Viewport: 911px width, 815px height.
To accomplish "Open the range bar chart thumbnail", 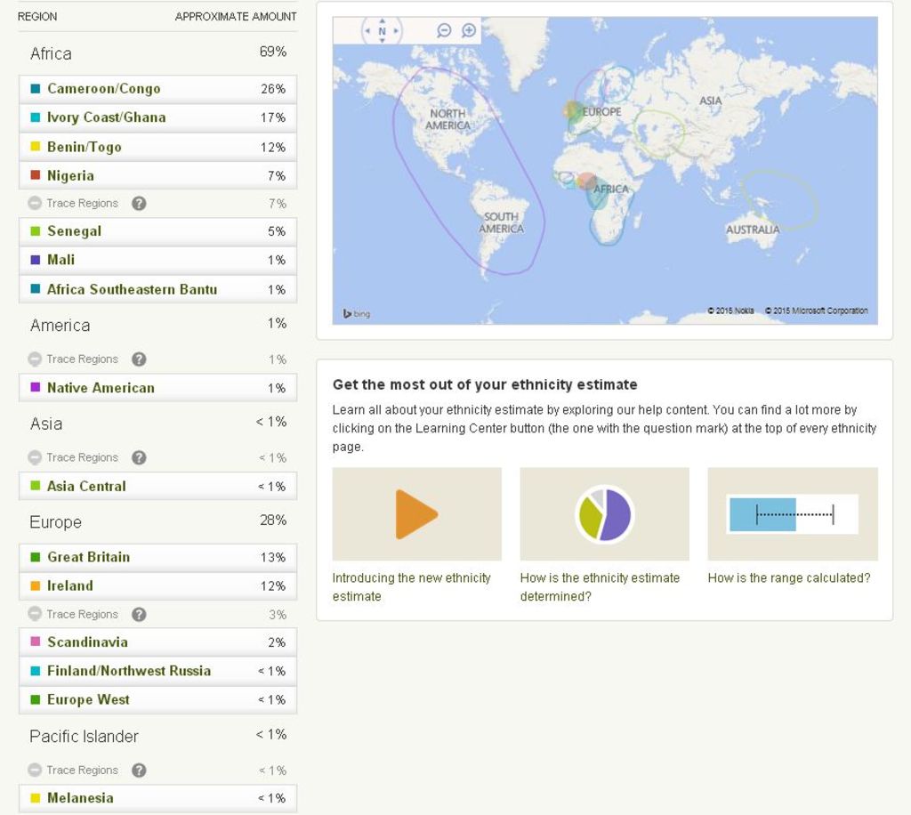I will click(793, 514).
